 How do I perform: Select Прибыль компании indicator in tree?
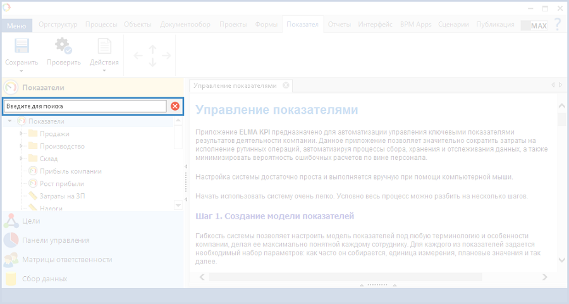pyautogui.click(x=70, y=171)
